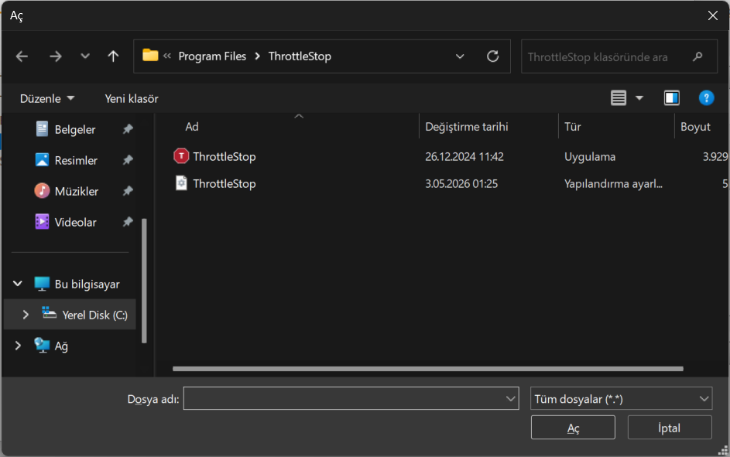Open the Tüm dosyalar (*.*) filter
This screenshot has height=457, width=730.
tap(621, 398)
